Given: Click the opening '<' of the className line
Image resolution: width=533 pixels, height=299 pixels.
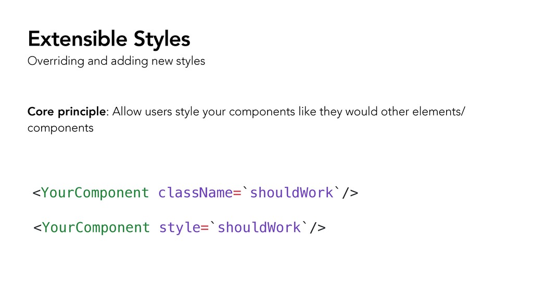Looking at the screenshot, I should (36, 193).
